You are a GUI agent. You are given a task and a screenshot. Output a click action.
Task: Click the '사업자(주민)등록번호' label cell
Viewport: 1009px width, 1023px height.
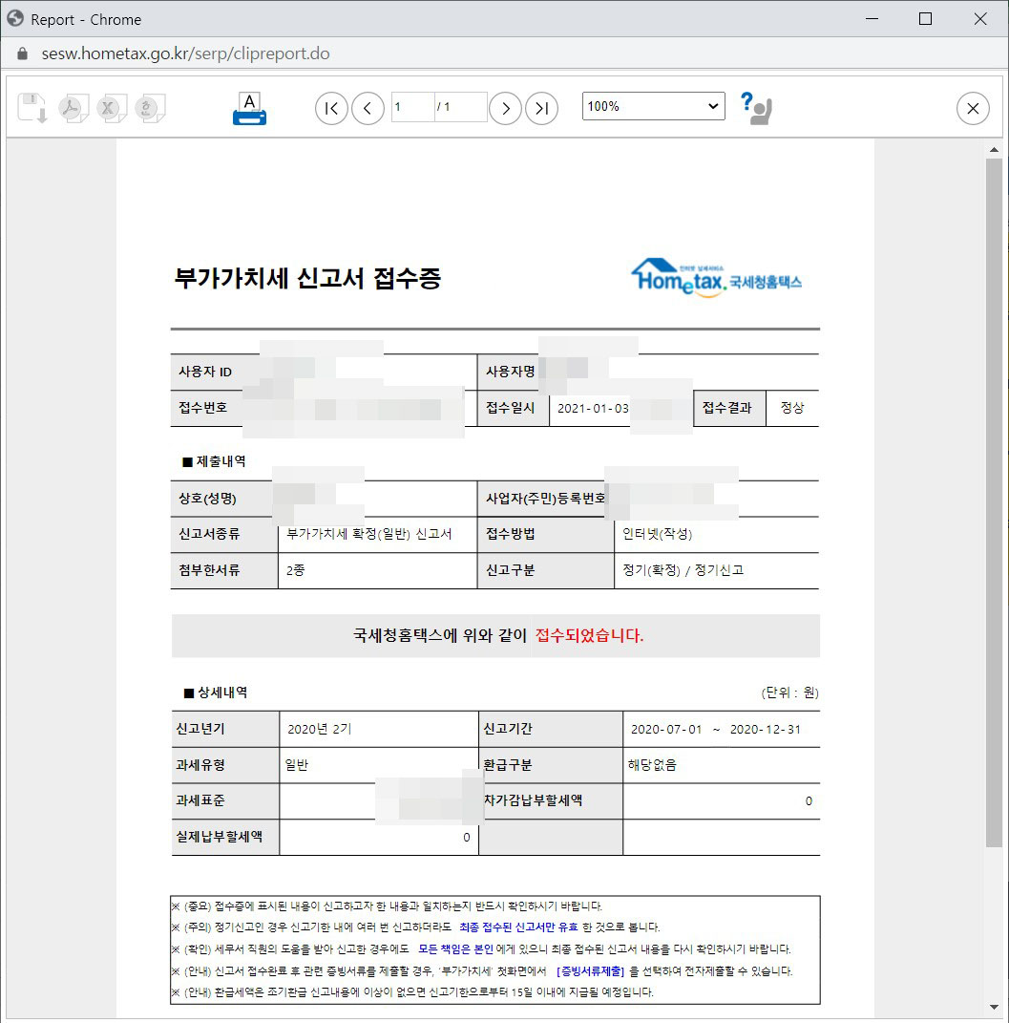click(542, 499)
